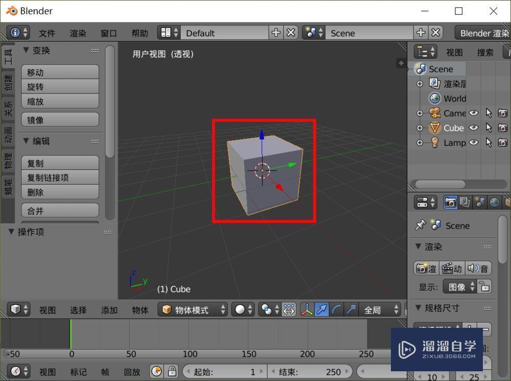Toggle Cube viewport visibility eye

pyautogui.click(x=474, y=128)
